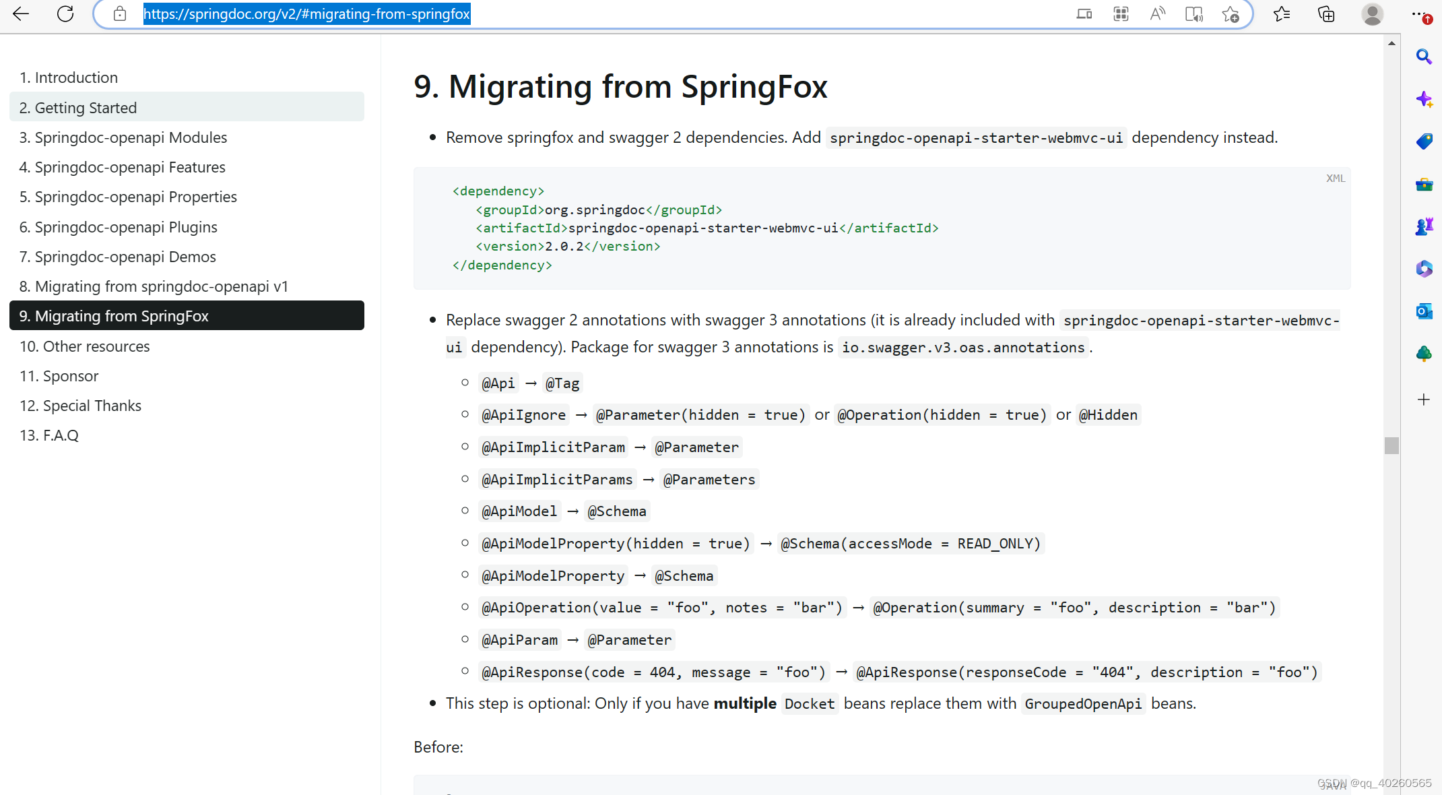
Task: Reload the page with refresh icon
Action: click(x=65, y=13)
